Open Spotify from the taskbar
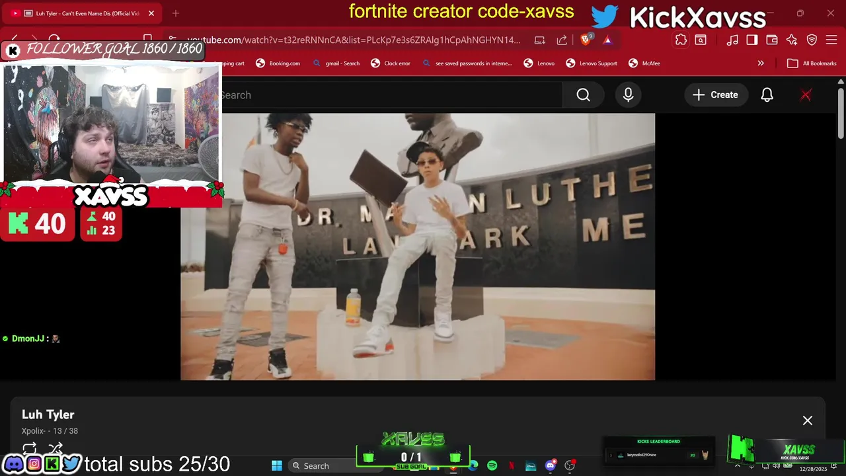Screen dimensions: 846x476 click(x=492, y=466)
